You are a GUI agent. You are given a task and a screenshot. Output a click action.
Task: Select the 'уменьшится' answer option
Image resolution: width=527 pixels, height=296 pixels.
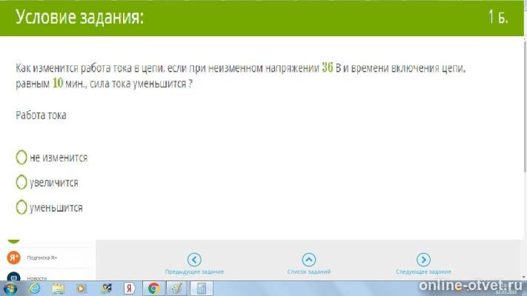click(x=21, y=207)
